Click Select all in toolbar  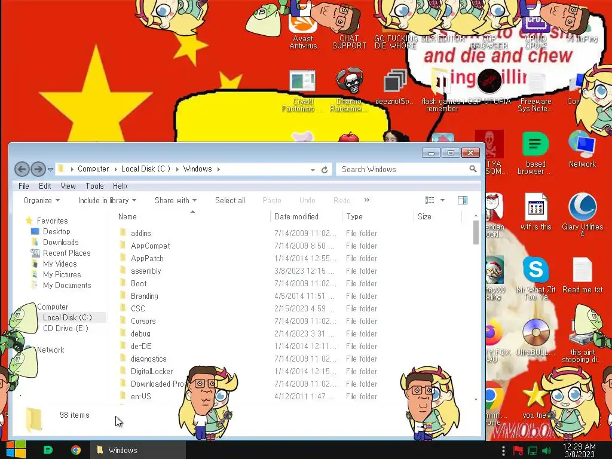click(x=230, y=200)
